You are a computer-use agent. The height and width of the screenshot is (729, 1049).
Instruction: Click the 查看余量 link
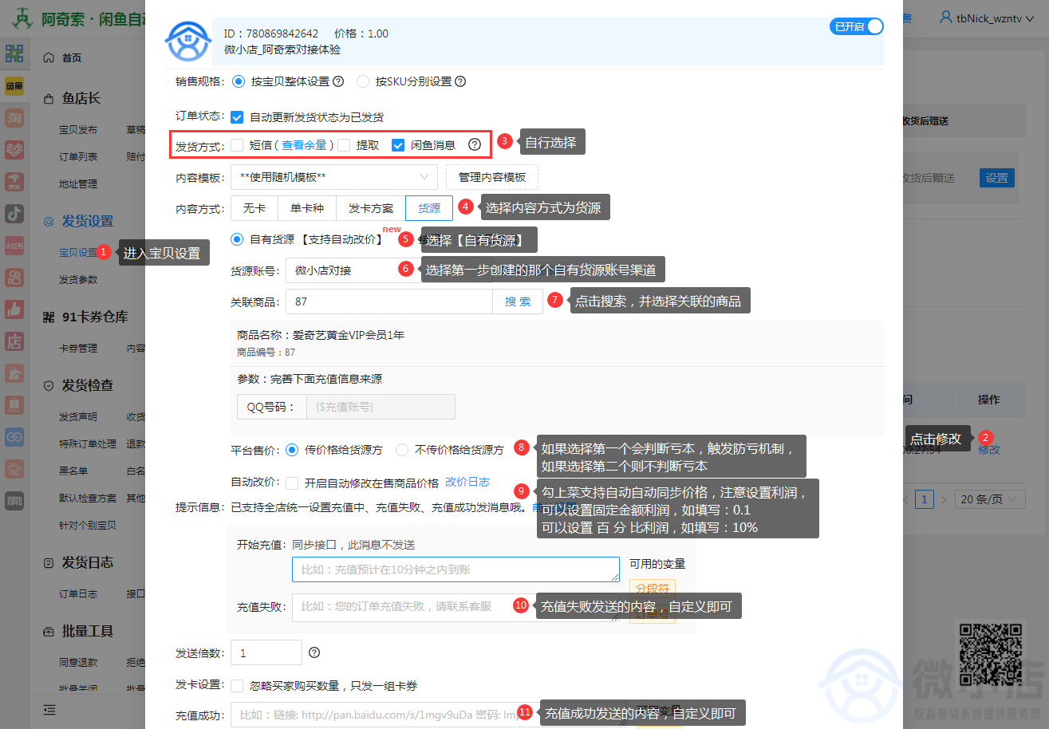click(x=304, y=145)
